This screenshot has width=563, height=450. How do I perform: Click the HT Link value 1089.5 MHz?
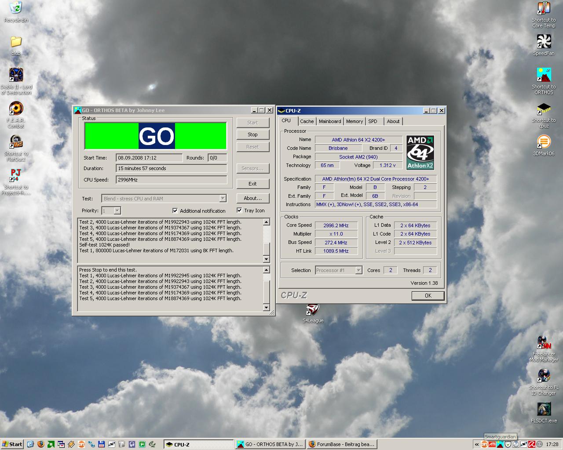point(336,251)
